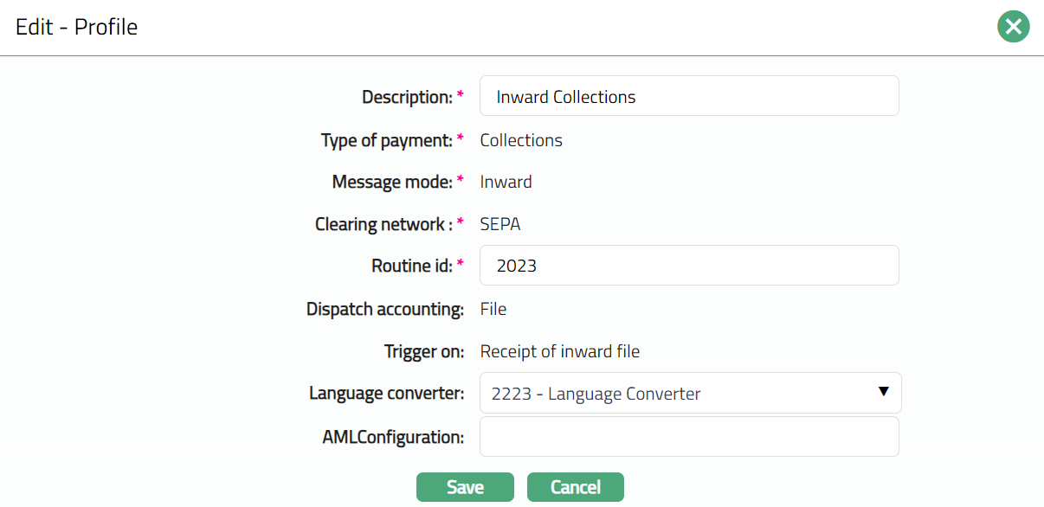Focus the Routine id input box
The width and height of the screenshot is (1044, 507).
(x=688, y=266)
